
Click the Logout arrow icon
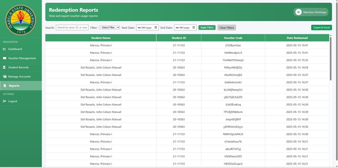[x=5, y=101]
